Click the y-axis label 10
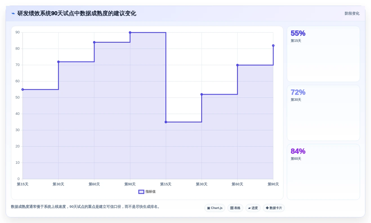 [17, 163]
